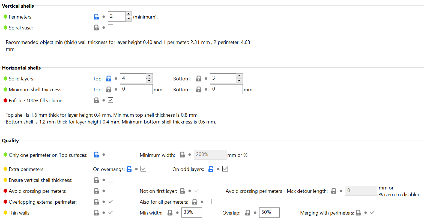Enable the Spiral vase checkbox

111,27
